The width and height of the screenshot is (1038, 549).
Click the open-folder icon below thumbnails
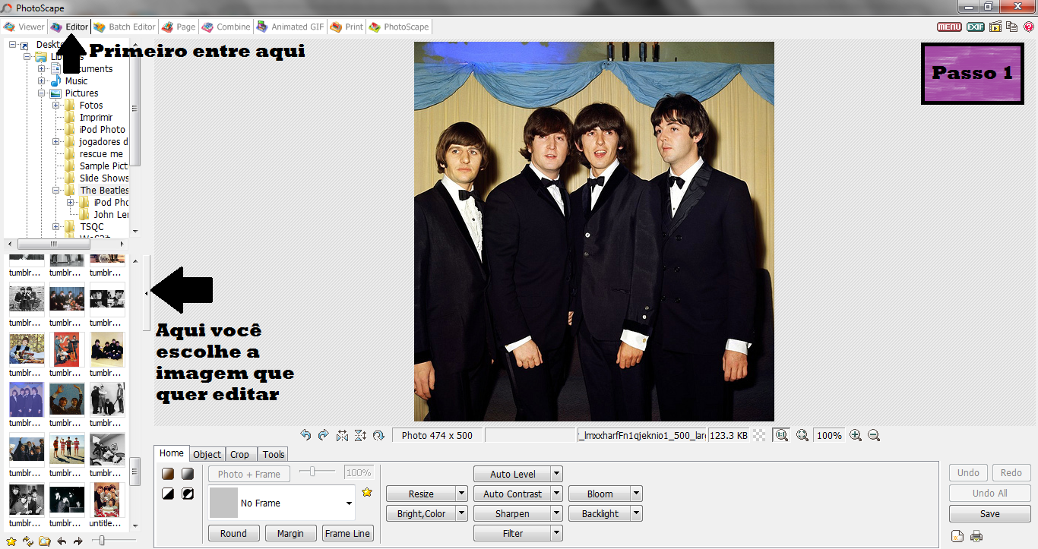[x=45, y=541]
